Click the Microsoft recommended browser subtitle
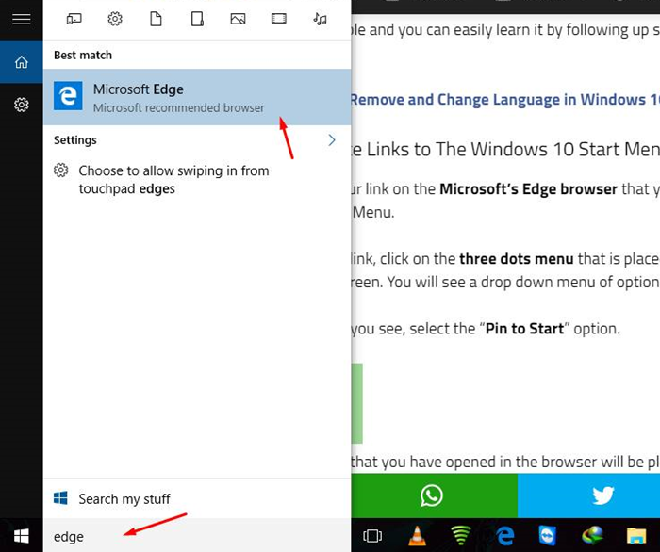 pos(179,108)
